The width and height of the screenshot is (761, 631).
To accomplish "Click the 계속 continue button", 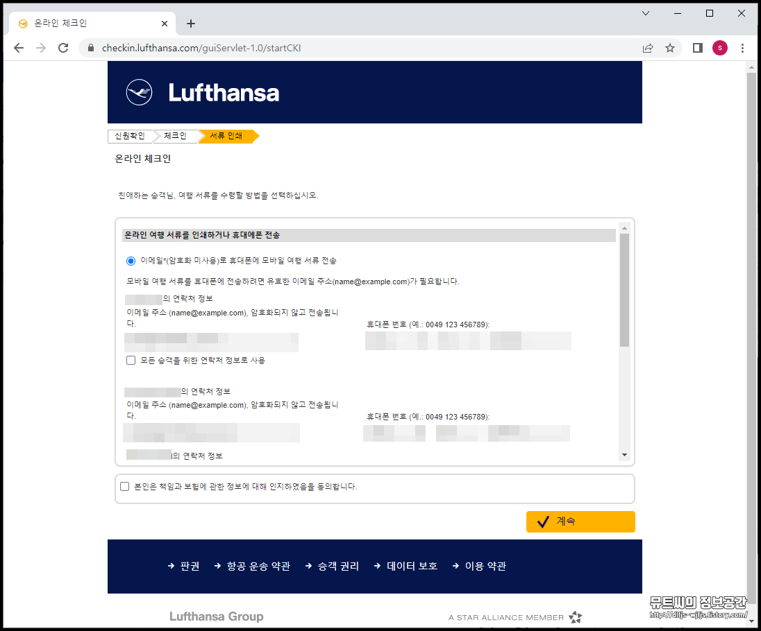I will [580, 521].
